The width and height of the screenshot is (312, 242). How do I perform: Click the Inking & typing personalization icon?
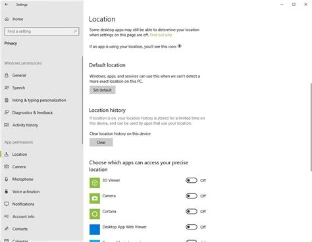click(7, 100)
